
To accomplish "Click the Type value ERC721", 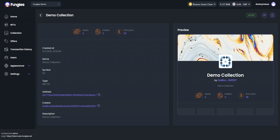I will click(x=46, y=84).
